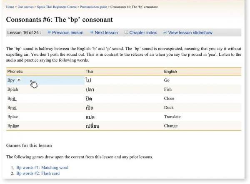The width and height of the screenshot is (250, 184).
Task: Click the English column header
Action: pos(170,71)
